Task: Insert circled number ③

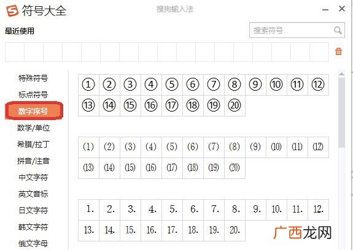Action: coord(130,85)
